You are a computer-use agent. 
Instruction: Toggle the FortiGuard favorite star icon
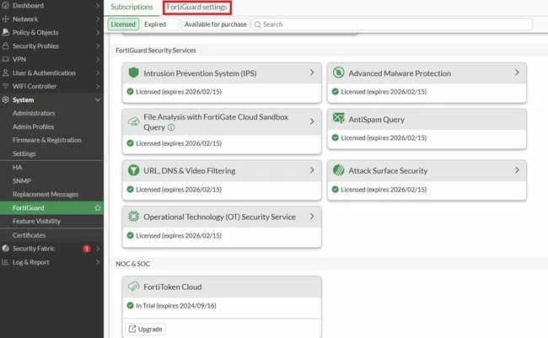(98, 207)
